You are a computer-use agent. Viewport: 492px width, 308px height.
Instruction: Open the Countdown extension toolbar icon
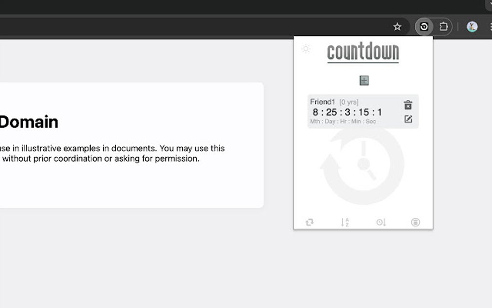[x=424, y=27]
